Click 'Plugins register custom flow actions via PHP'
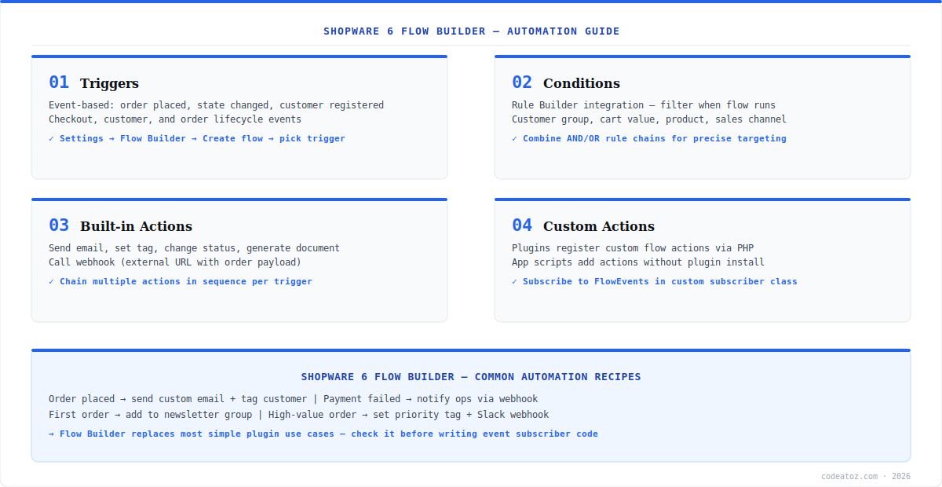 [633, 248]
